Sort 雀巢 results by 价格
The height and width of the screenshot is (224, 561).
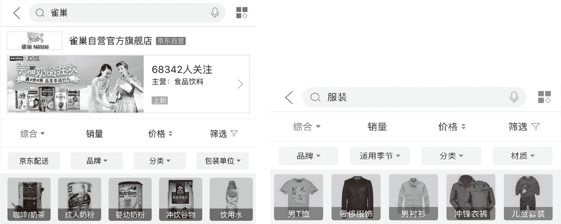[160, 134]
